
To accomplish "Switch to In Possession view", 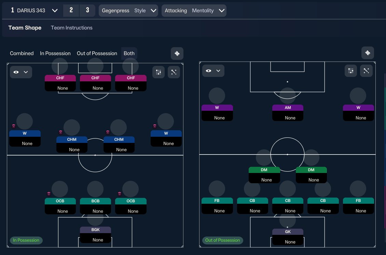I will point(55,53).
